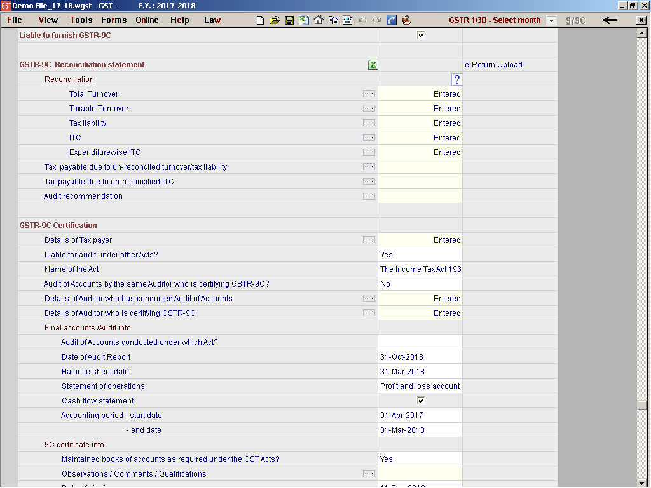Open the GSTR 1/3B Select month dropdown
Screen dimensions: 651x488
coord(551,20)
